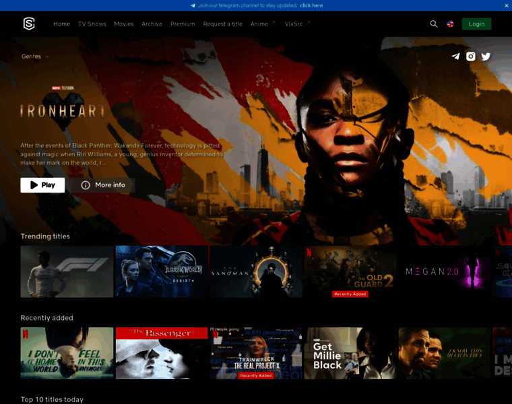Viewport: 512px width, 404px height.
Task: Open Trainwreck The Real Project X thumbnail
Action: click(x=256, y=353)
